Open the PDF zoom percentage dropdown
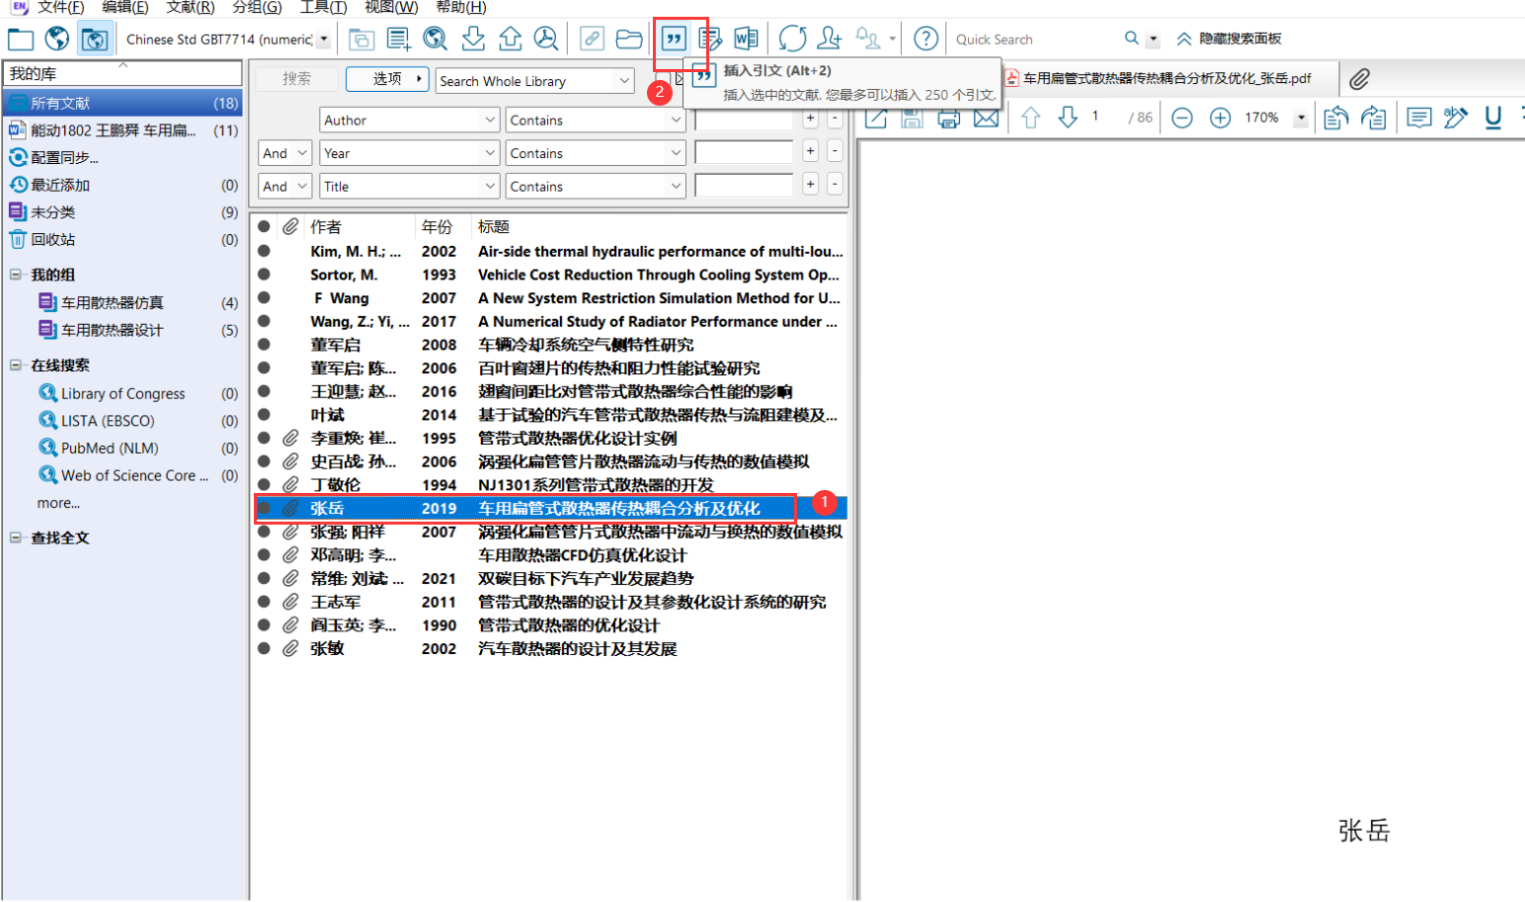The height and width of the screenshot is (902, 1525). tap(1301, 119)
